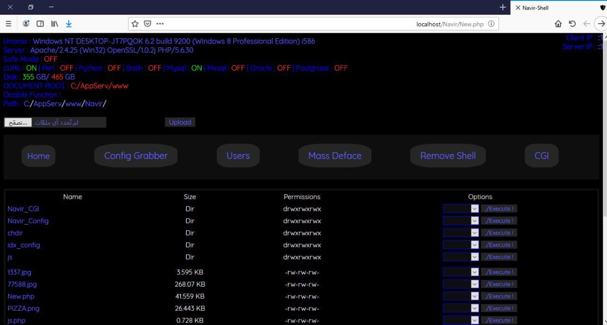Open the Library bookshelf icon
Image resolution: width=607 pixels, height=325 pixels.
point(55,23)
